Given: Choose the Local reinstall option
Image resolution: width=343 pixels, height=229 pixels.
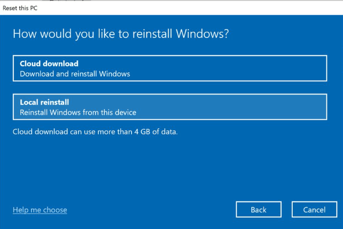Looking at the screenshot, I should 170,107.
